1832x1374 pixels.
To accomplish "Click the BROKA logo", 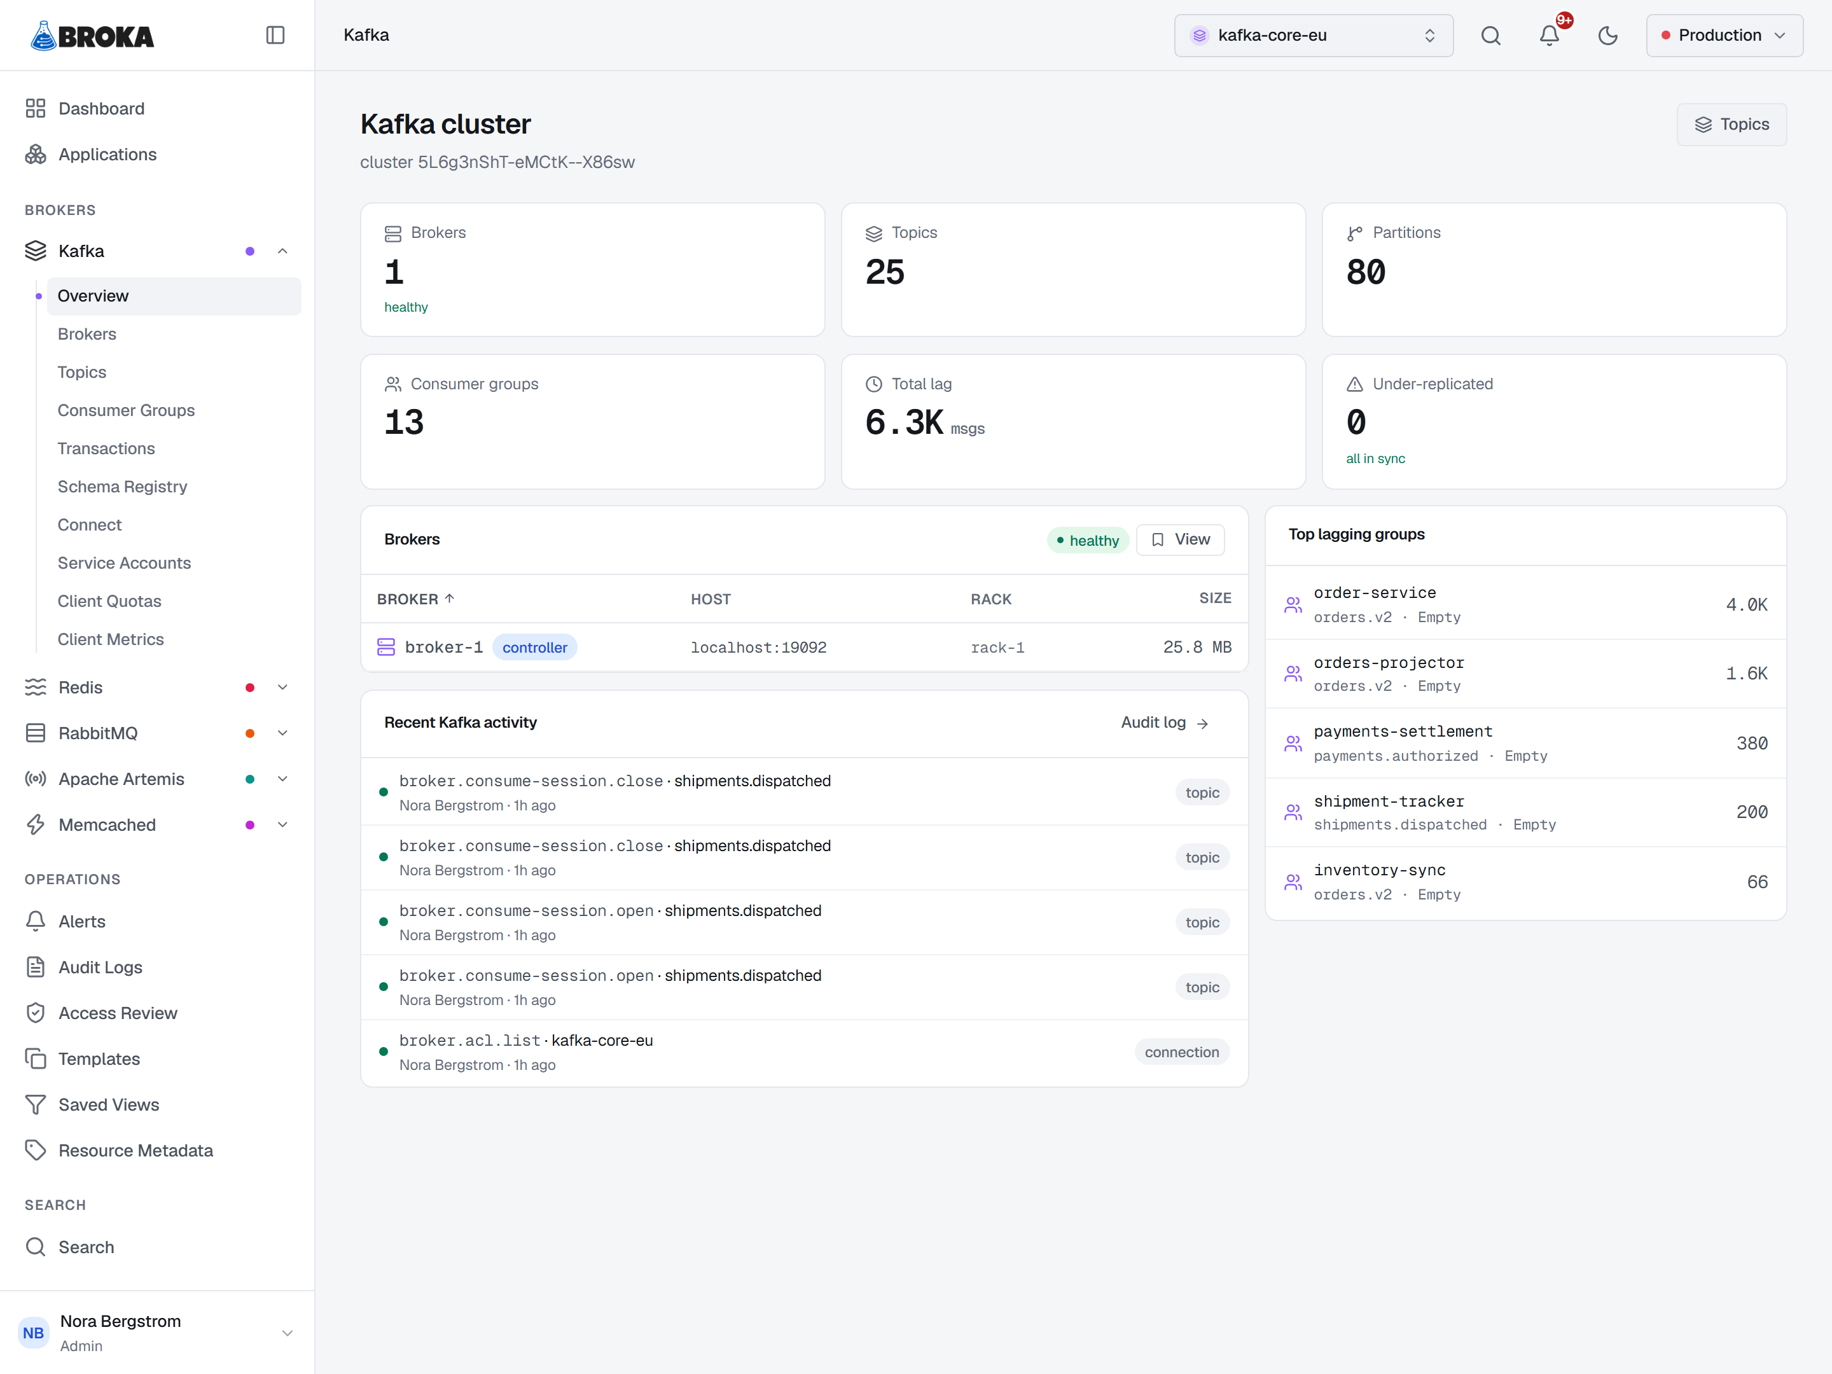I will tap(92, 36).
